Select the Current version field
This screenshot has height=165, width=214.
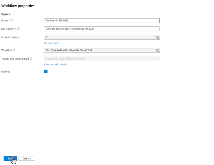coord(99,37)
